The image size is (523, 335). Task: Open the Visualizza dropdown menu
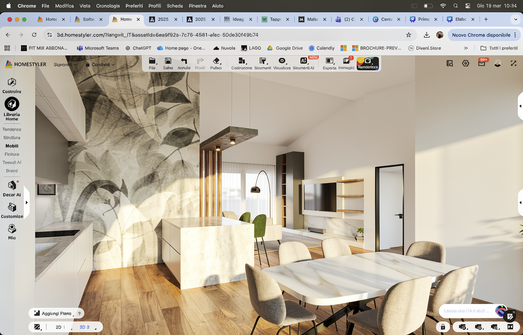tap(282, 63)
